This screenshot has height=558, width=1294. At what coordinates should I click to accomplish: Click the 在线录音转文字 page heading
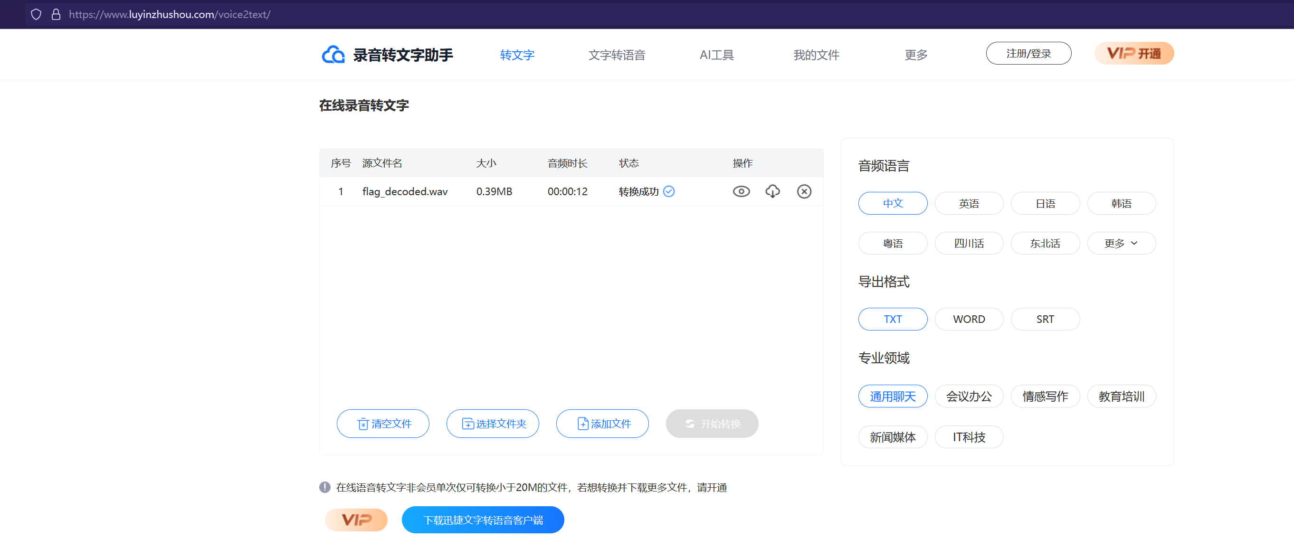[x=364, y=105]
